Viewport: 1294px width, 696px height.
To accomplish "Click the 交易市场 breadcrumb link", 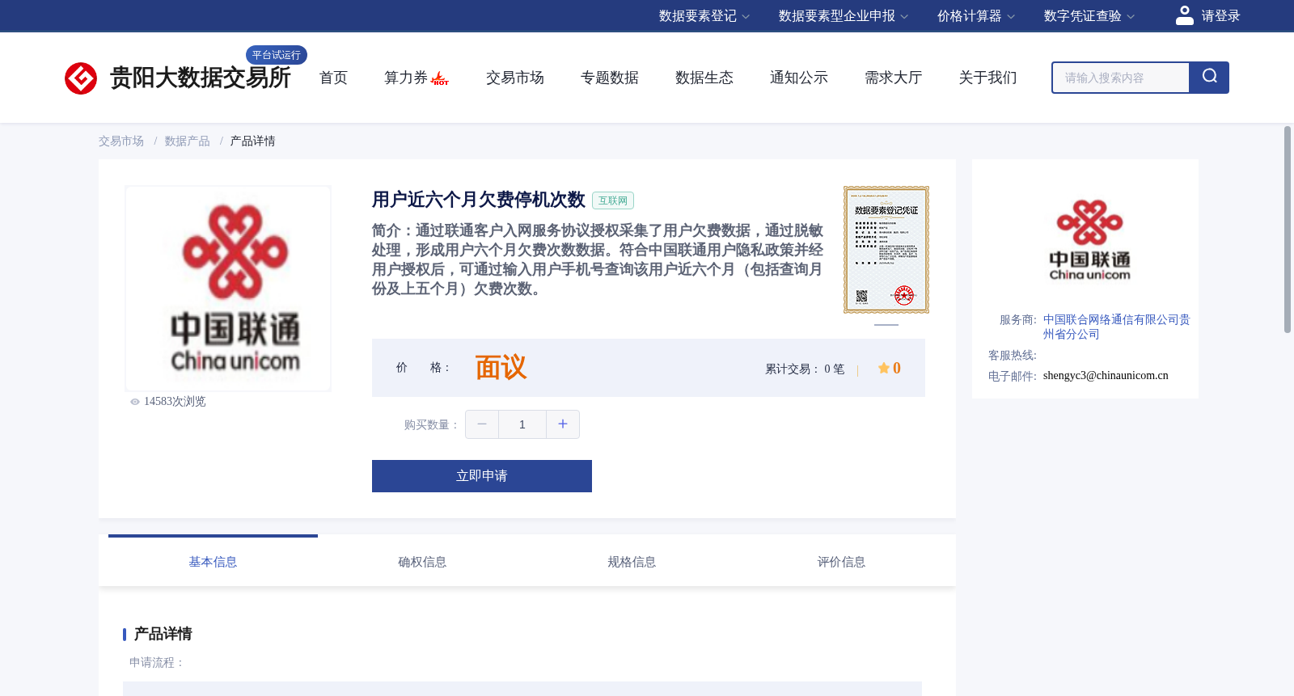I will [121, 141].
